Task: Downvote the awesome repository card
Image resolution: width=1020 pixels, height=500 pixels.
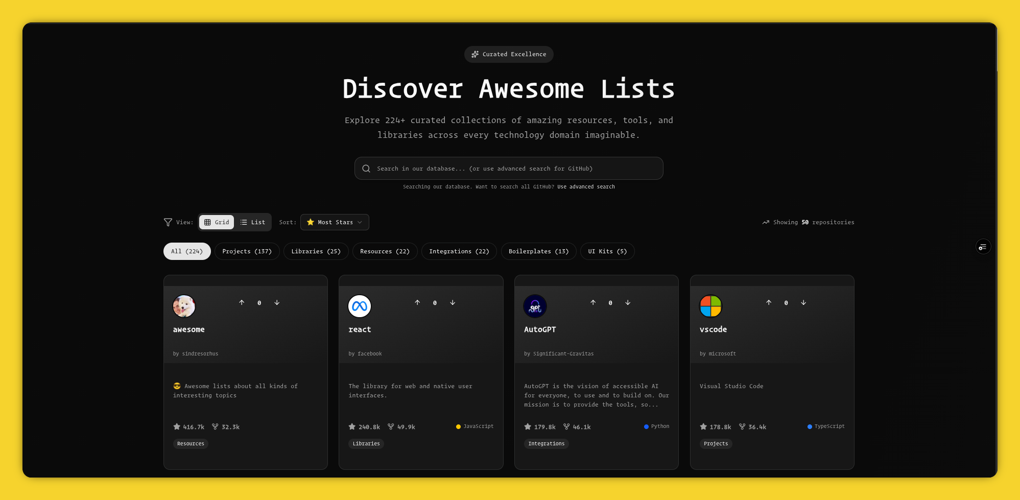Action: tap(277, 303)
